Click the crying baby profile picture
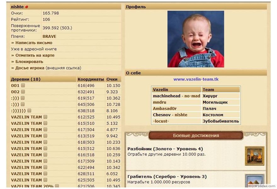The width and height of the screenshot is (277, 189). pos(195,39)
